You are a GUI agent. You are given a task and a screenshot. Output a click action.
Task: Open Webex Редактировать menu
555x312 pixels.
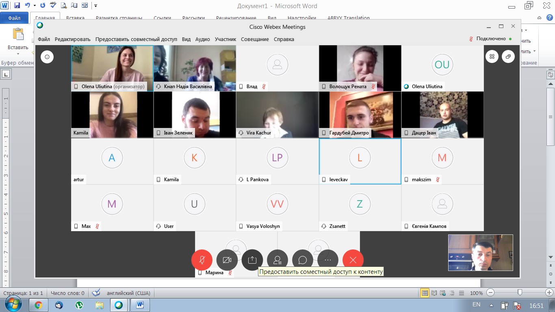tap(73, 39)
